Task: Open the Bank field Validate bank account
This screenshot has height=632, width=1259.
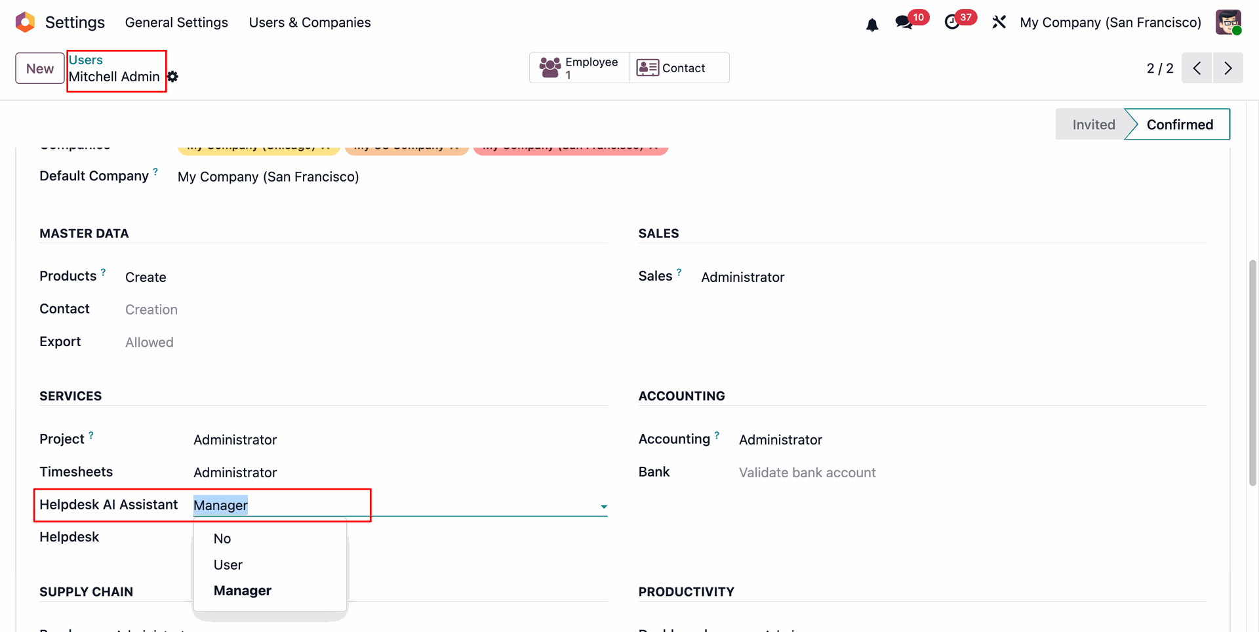Action: (807, 473)
